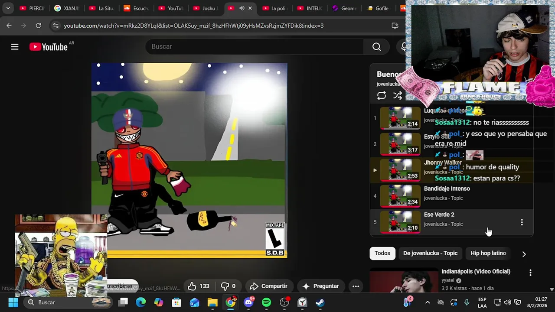Click the microphone tray icon
The image size is (555, 312).
click(x=467, y=302)
